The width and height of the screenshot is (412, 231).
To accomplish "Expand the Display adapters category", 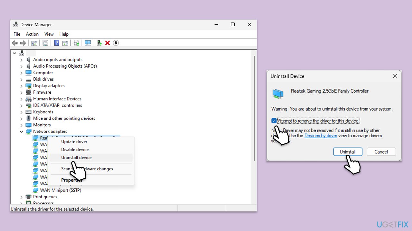I will (21, 86).
